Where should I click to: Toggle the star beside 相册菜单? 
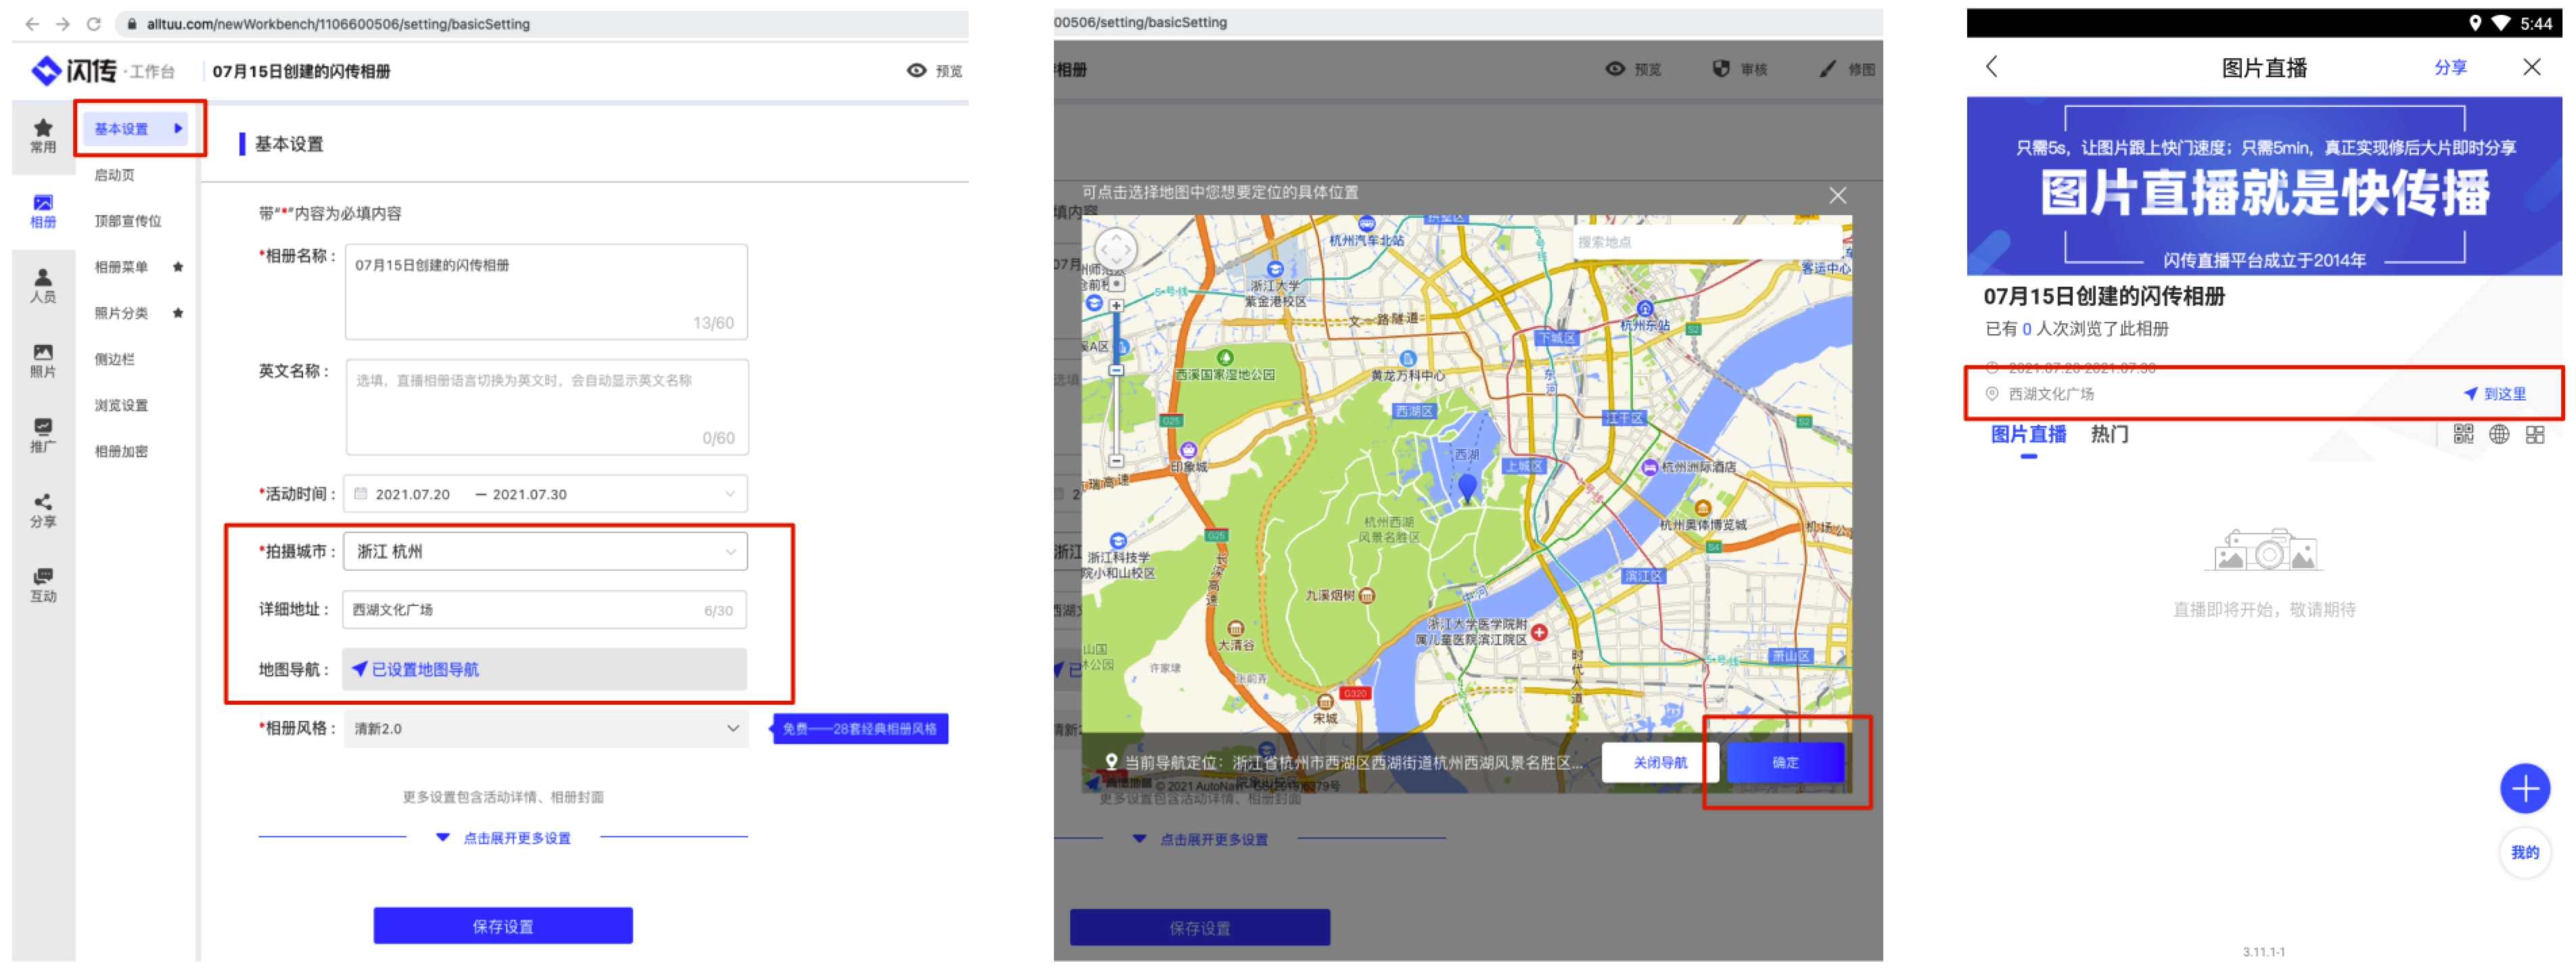tap(178, 267)
